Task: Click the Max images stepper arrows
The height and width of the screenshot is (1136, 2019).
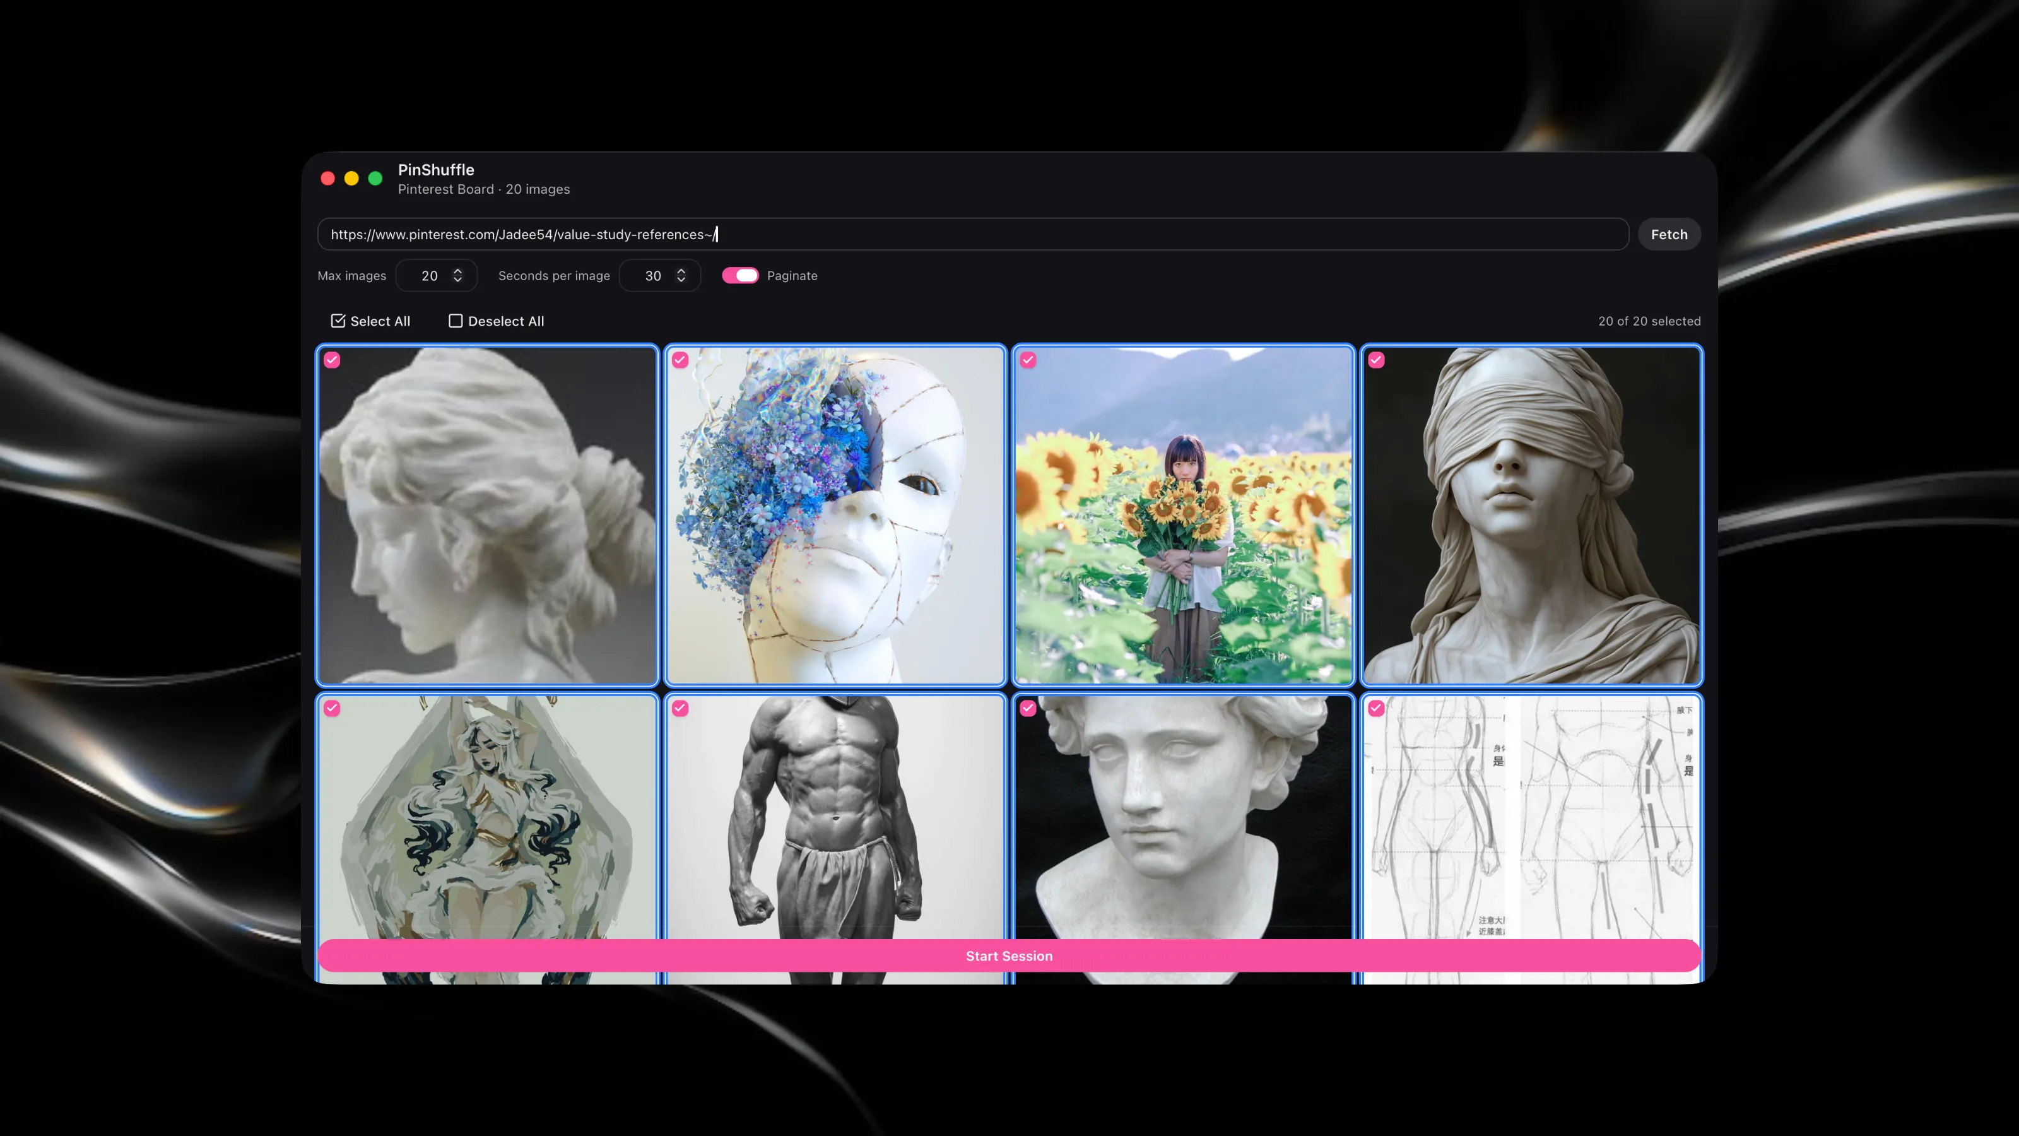Action: tap(457, 276)
